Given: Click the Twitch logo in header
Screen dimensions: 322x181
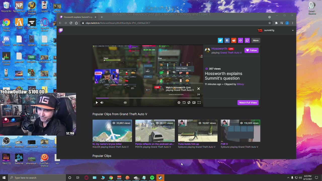Looking at the screenshot, I should [x=61, y=30].
